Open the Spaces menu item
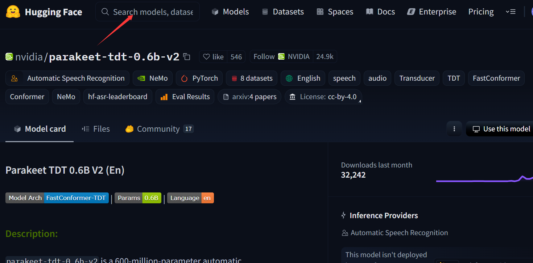The width and height of the screenshot is (533, 263). pyautogui.click(x=335, y=12)
